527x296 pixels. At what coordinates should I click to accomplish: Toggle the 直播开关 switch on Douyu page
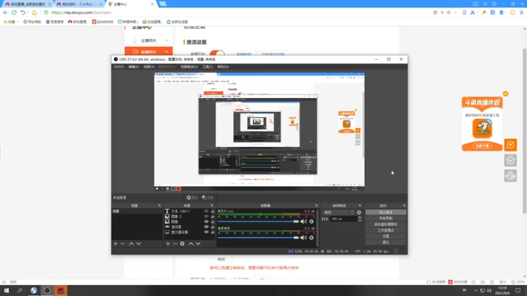pyautogui.click(x=217, y=53)
